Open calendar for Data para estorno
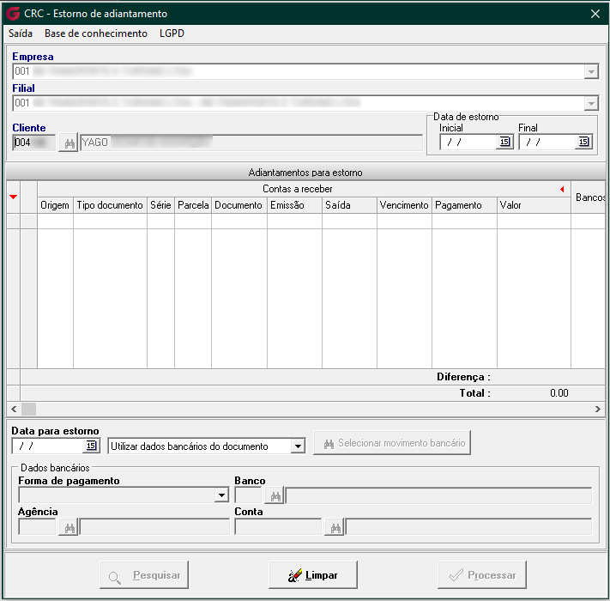The image size is (610, 601). [x=91, y=446]
